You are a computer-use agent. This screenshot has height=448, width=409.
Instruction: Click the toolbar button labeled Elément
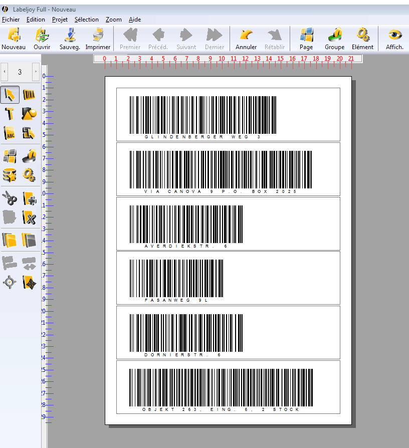coord(362,39)
